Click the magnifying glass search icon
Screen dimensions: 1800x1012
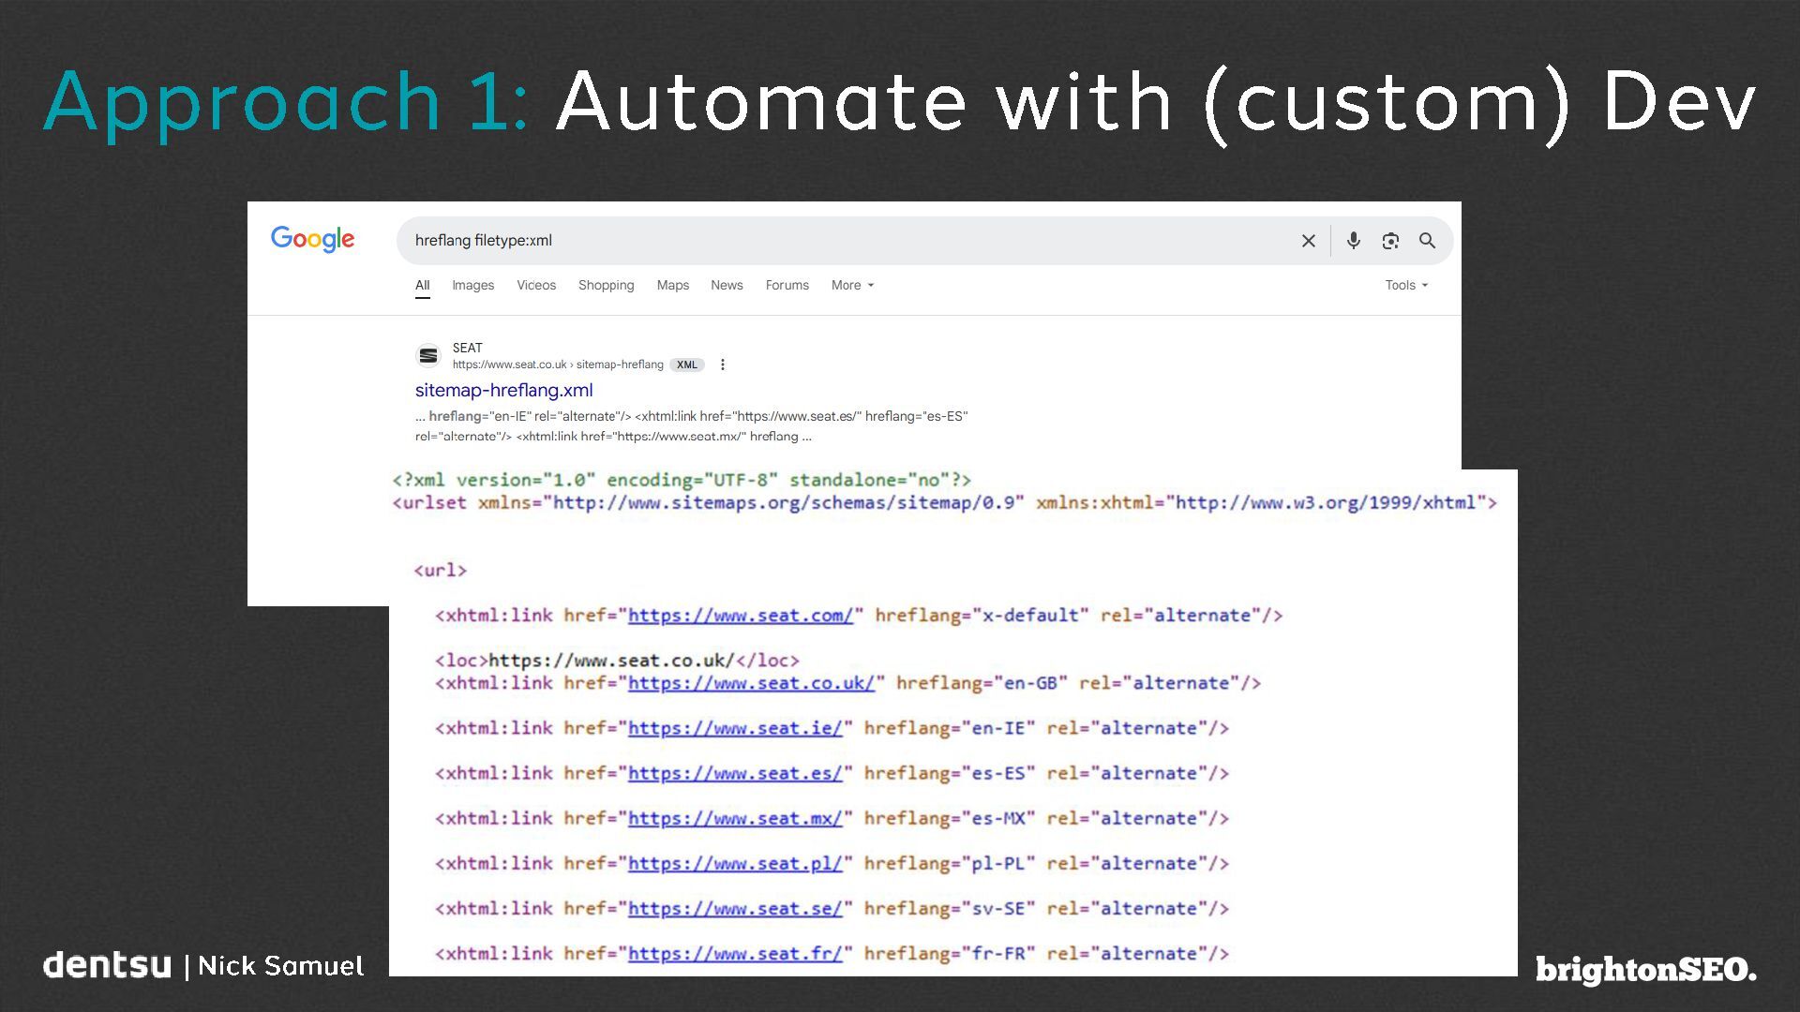(x=1427, y=241)
